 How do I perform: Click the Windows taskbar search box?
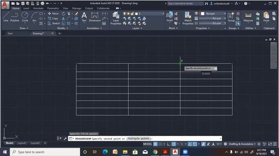[45, 152]
